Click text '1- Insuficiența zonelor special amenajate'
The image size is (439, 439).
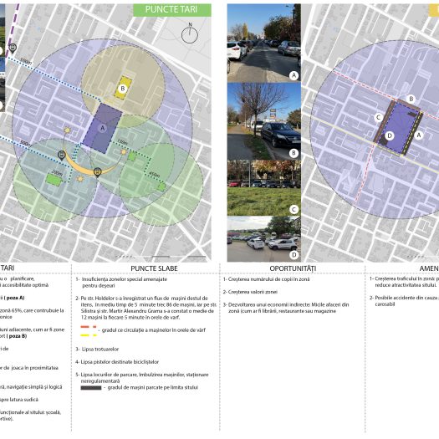click(x=121, y=279)
